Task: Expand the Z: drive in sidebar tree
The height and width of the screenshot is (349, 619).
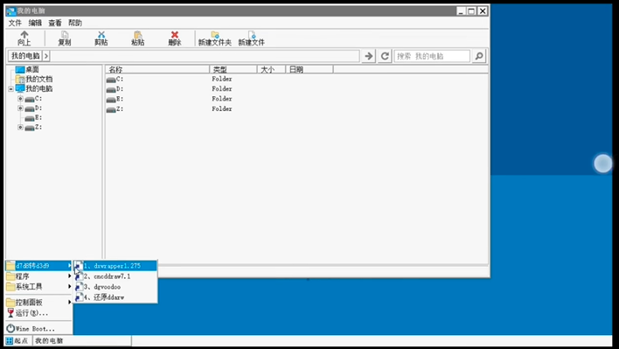Action: pyautogui.click(x=20, y=127)
